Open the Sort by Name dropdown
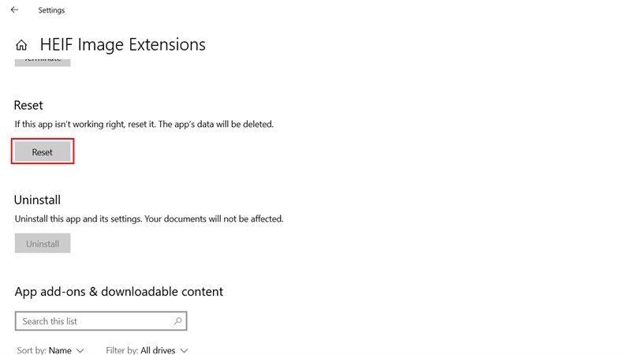This screenshot has height=355, width=631. coord(60,350)
